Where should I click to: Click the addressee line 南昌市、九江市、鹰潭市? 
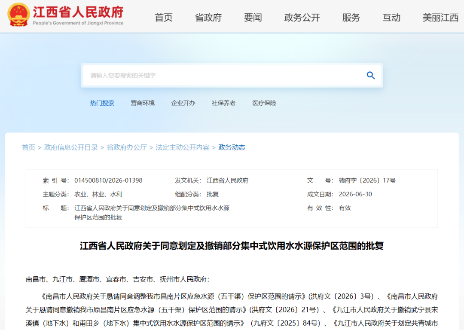(117, 279)
